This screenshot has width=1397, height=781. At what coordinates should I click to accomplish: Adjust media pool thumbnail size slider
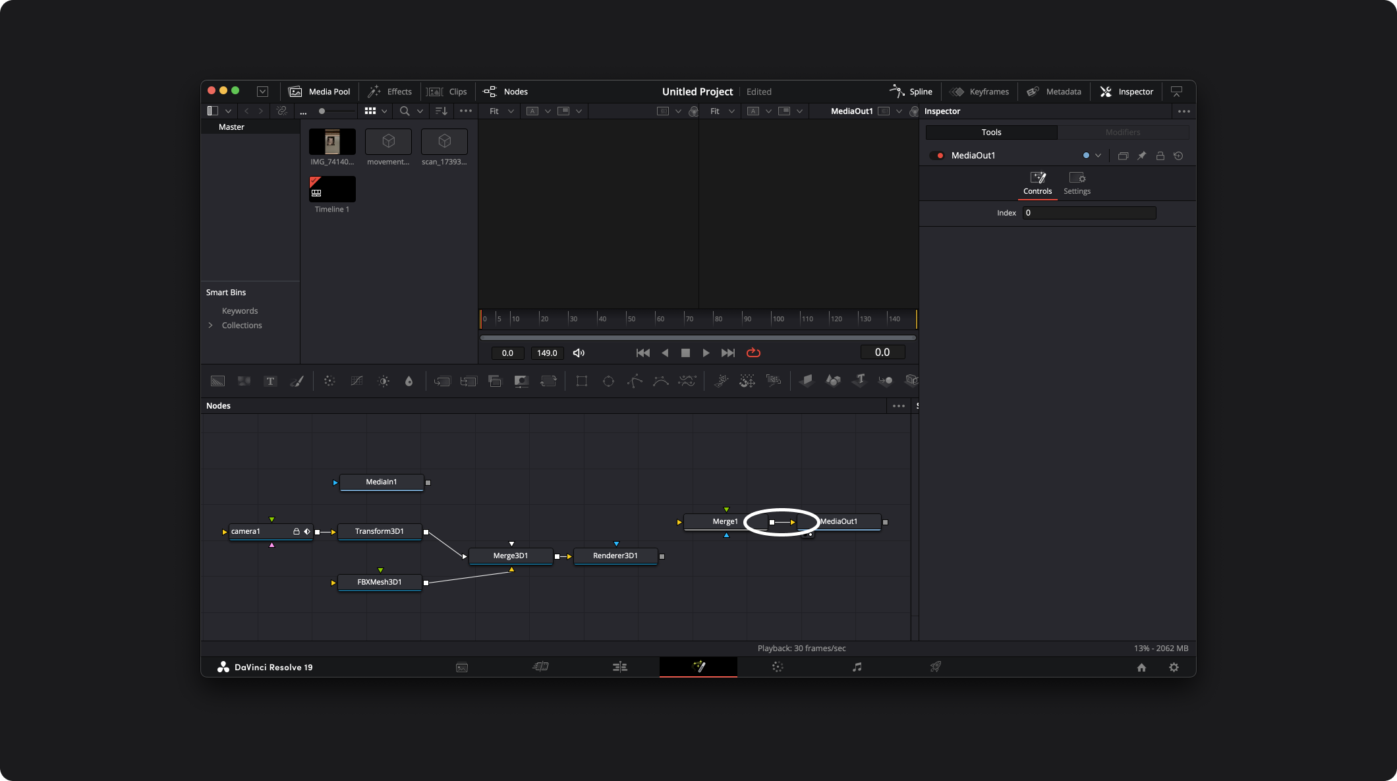coord(322,111)
